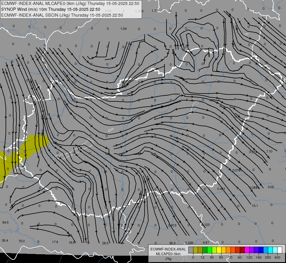
Task: Click the 28.5 value near the bottom
Action: (105, 243)
